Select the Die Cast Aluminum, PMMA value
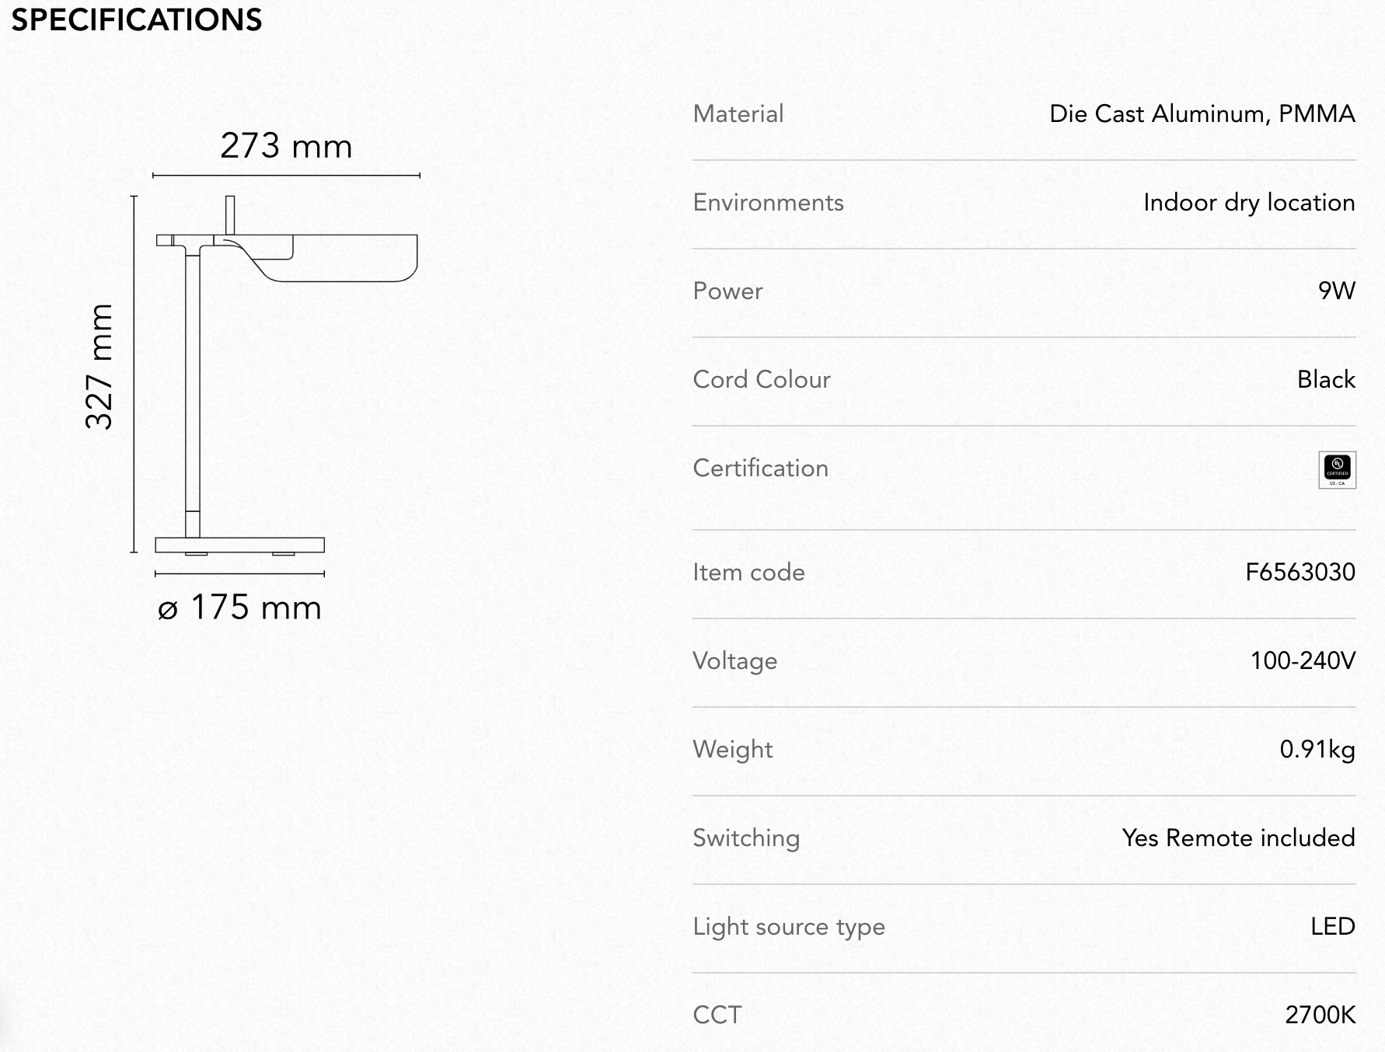Viewport: 1385px width, 1052px height. tap(1202, 114)
